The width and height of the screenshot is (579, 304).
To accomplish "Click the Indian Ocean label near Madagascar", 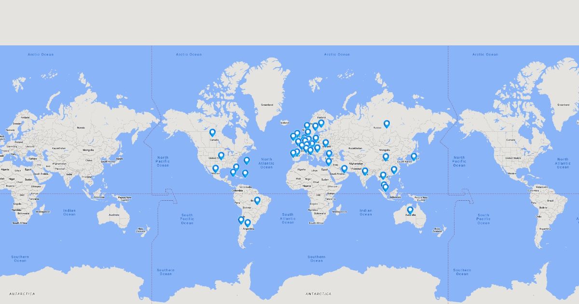I will pos(366,212).
